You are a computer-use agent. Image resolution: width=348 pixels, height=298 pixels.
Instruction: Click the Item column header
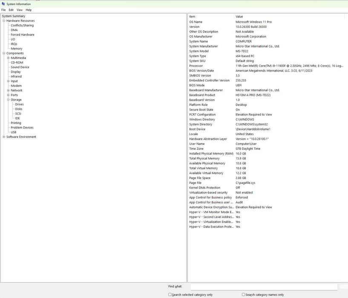(x=211, y=17)
